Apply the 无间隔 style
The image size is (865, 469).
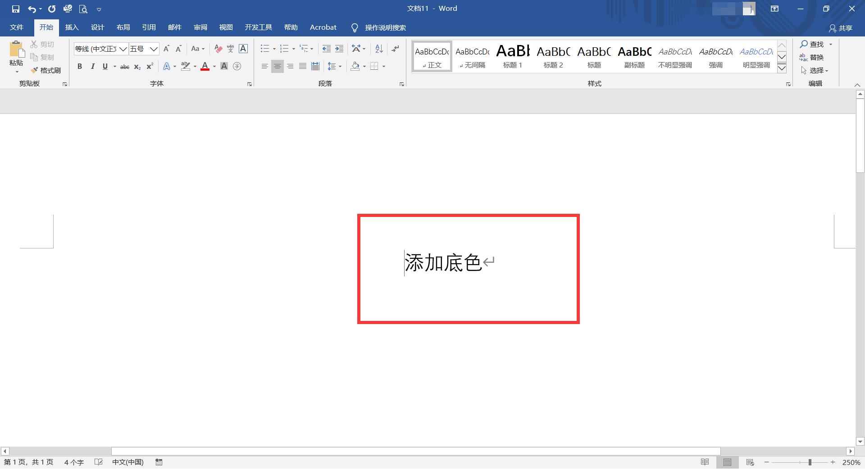click(x=472, y=57)
